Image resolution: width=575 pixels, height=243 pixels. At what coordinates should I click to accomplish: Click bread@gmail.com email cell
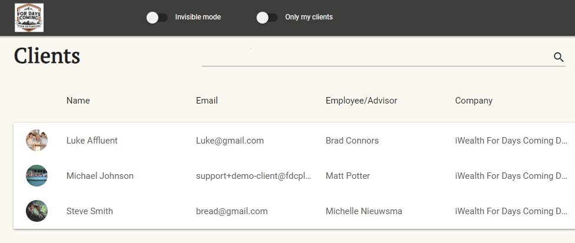(x=232, y=211)
